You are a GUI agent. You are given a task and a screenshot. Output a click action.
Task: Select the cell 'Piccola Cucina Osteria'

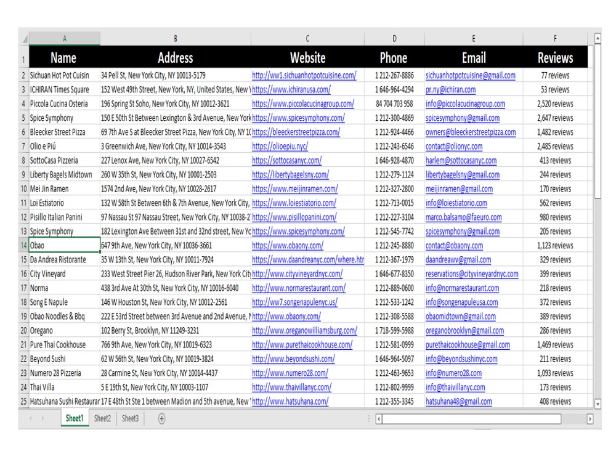(65, 103)
